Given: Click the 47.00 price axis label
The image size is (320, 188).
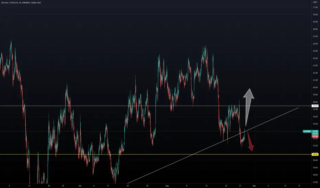Looking at the screenshot, I should pyautogui.click(x=315, y=182).
